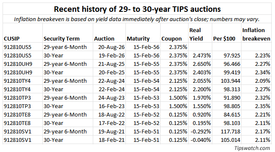The width and height of the screenshot is (275, 152).
Task: Click the Coupon column header
Action: pyautogui.click(x=172, y=38)
